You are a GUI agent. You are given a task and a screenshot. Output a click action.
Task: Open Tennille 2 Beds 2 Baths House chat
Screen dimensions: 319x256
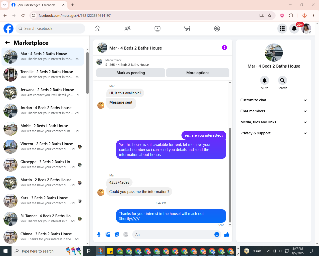(43, 75)
